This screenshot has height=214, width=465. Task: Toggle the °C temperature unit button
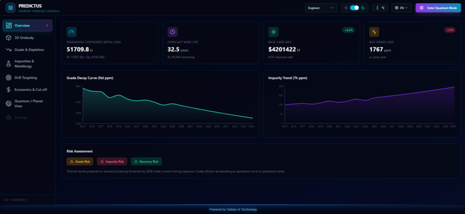pos(380,8)
